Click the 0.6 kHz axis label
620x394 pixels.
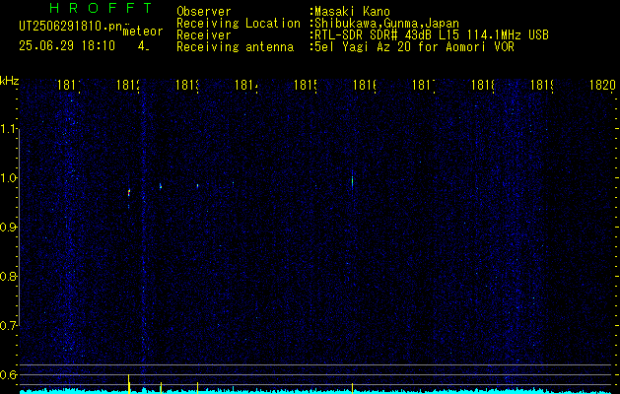click(8, 374)
